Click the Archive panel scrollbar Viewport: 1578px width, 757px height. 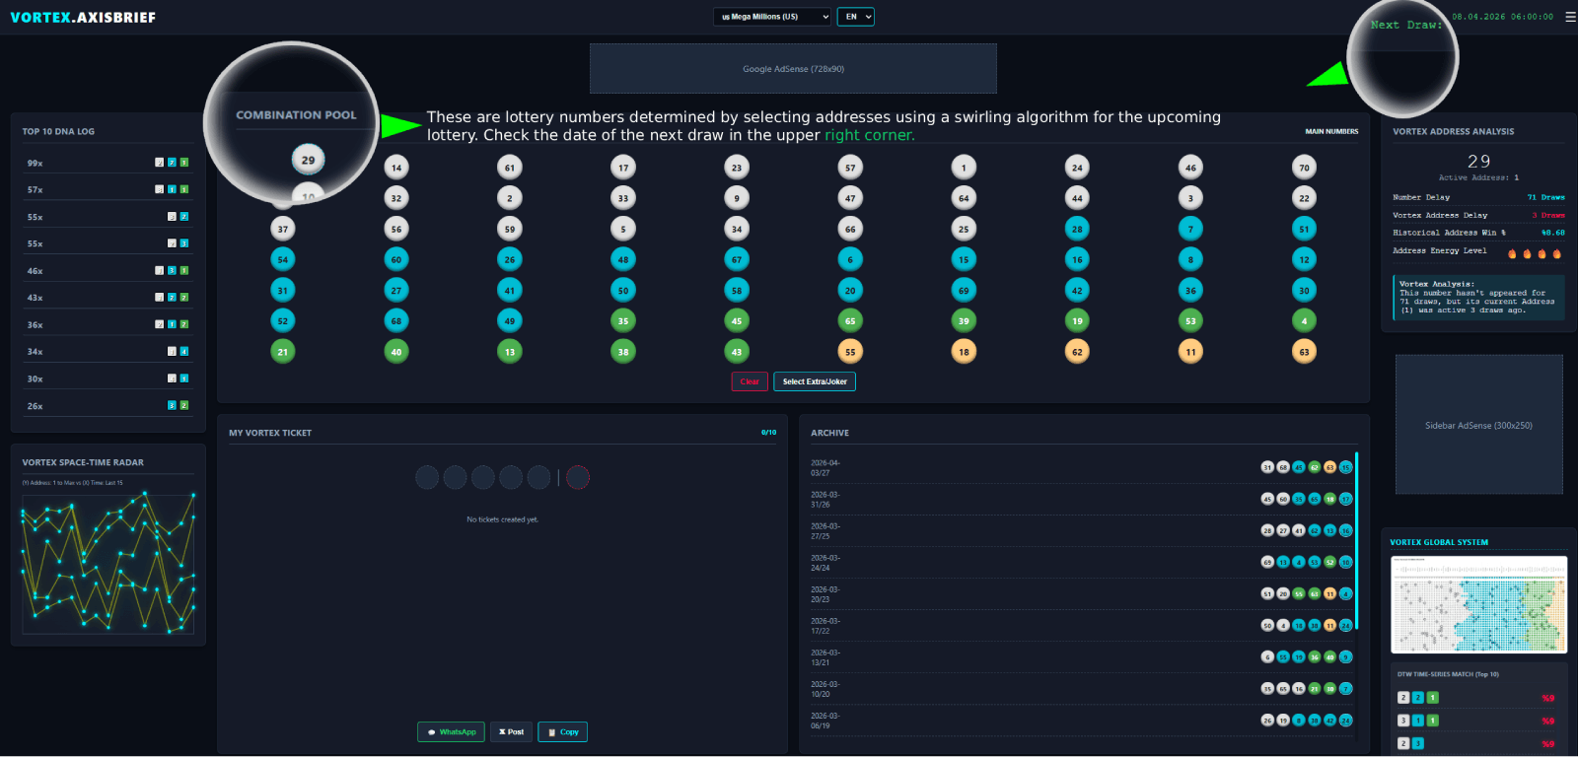(x=1357, y=540)
